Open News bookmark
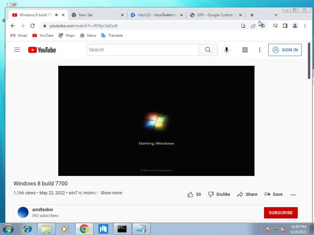The image size is (314, 235). pyautogui.click(x=88, y=35)
